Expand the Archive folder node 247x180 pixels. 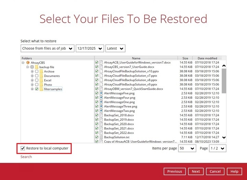tap(32, 71)
